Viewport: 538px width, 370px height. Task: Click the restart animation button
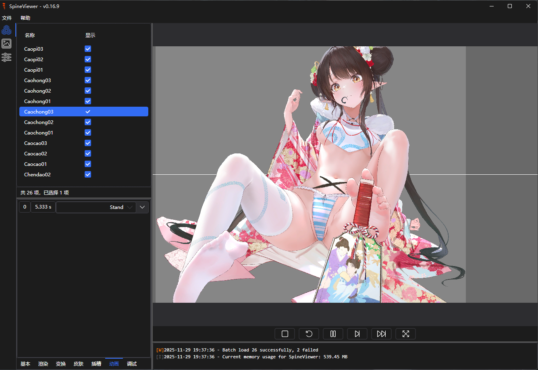(309, 334)
